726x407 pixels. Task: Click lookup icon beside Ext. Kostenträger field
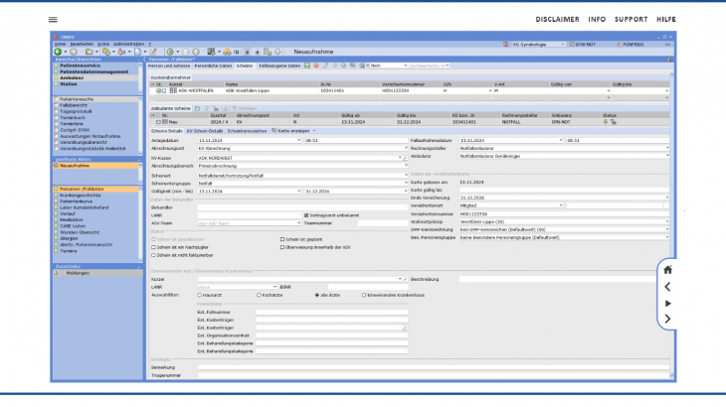[404, 327]
